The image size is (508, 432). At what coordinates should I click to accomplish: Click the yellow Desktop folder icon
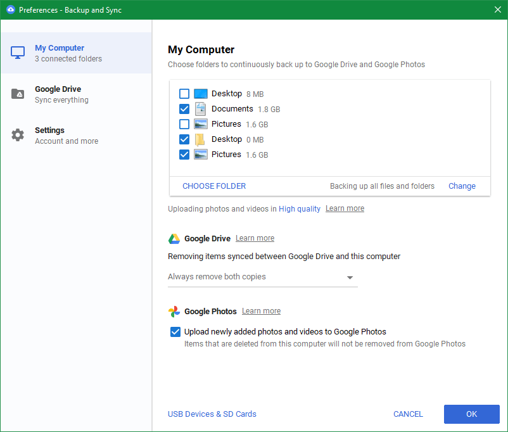click(200, 139)
